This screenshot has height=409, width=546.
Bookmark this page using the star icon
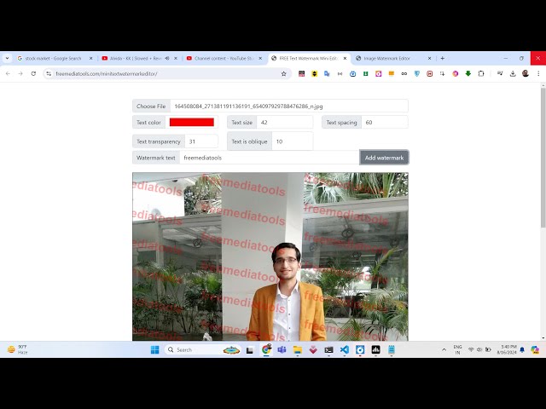click(x=284, y=74)
